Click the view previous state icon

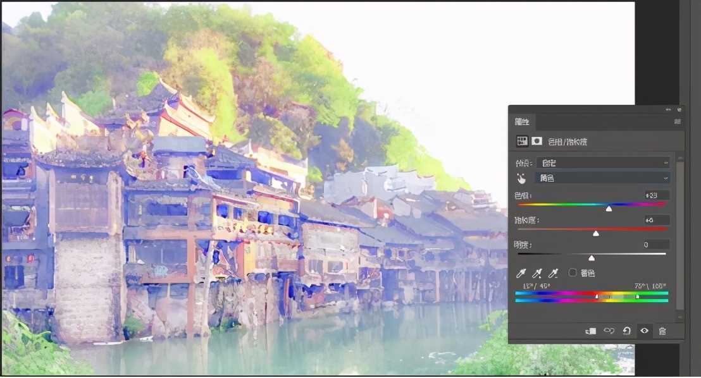[609, 331]
